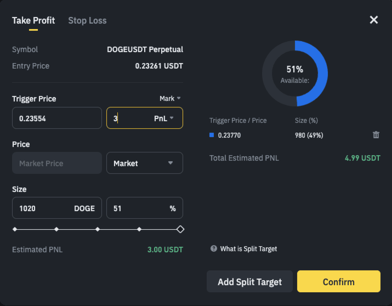The image size is (392, 306).
Task: Close the Take Profit dialog
Action: click(374, 20)
